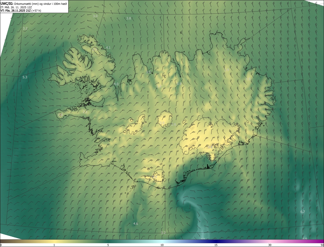This screenshot has width=324, height=247.
Task: Click the UWC/IG Úrkomumætti map title text
Action: pos(34,3)
